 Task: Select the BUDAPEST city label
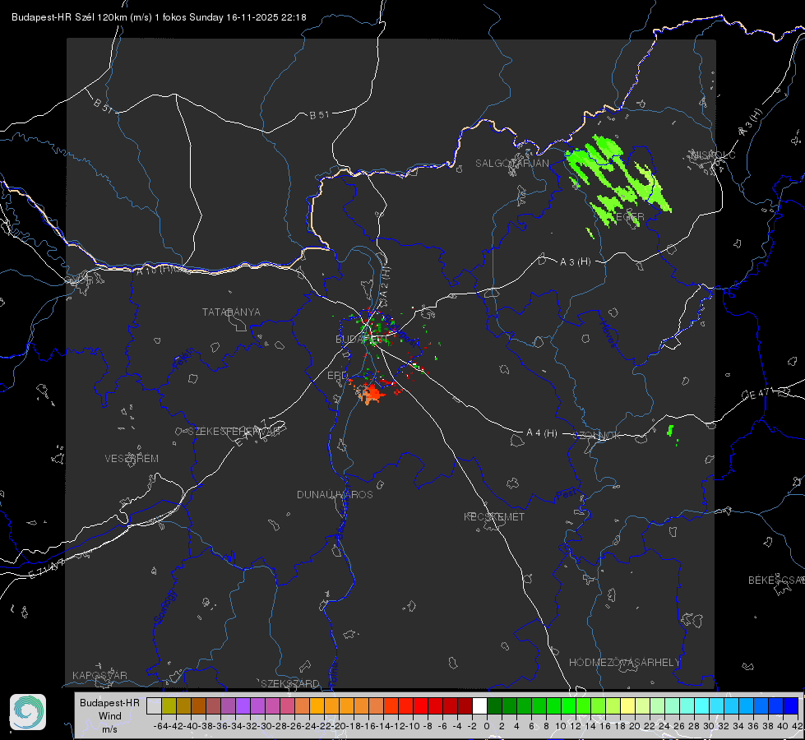[x=362, y=339]
